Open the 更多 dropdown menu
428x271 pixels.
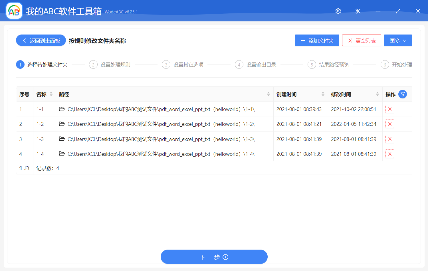(x=398, y=40)
